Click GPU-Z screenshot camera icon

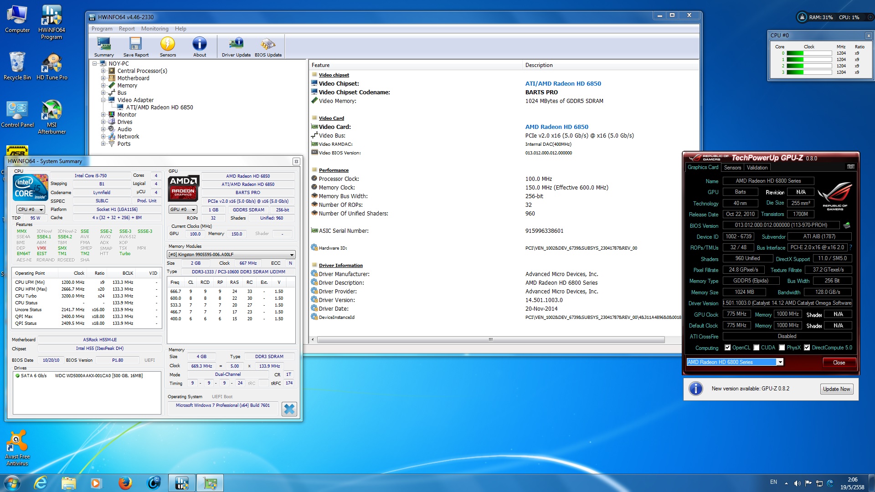pyautogui.click(x=850, y=167)
